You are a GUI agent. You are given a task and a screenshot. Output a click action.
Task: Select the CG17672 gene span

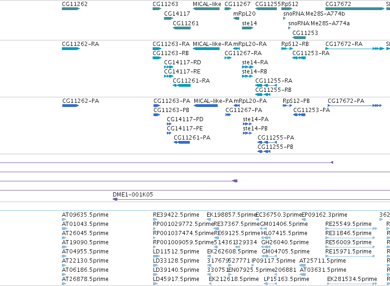click(355, 9)
